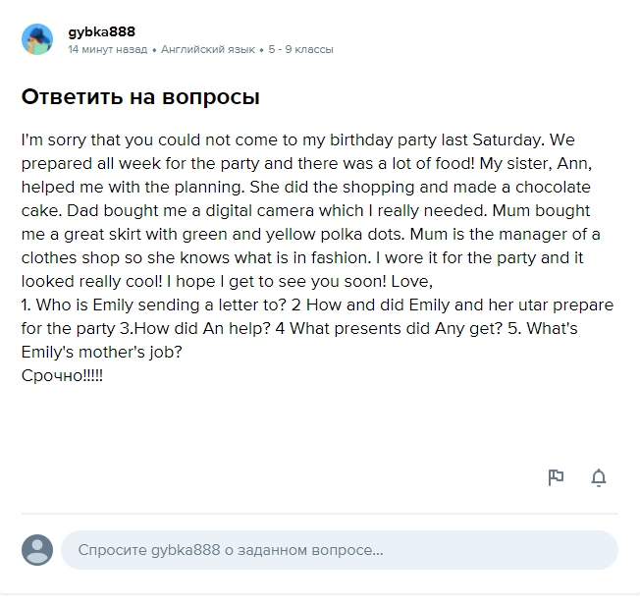Click the gybka888 profile avatar
The width and height of the screenshot is (640, 609).
point(37,39)
